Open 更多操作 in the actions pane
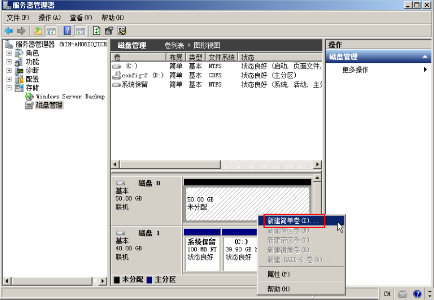Screen dimensions: 434x300 pos(355,70)
